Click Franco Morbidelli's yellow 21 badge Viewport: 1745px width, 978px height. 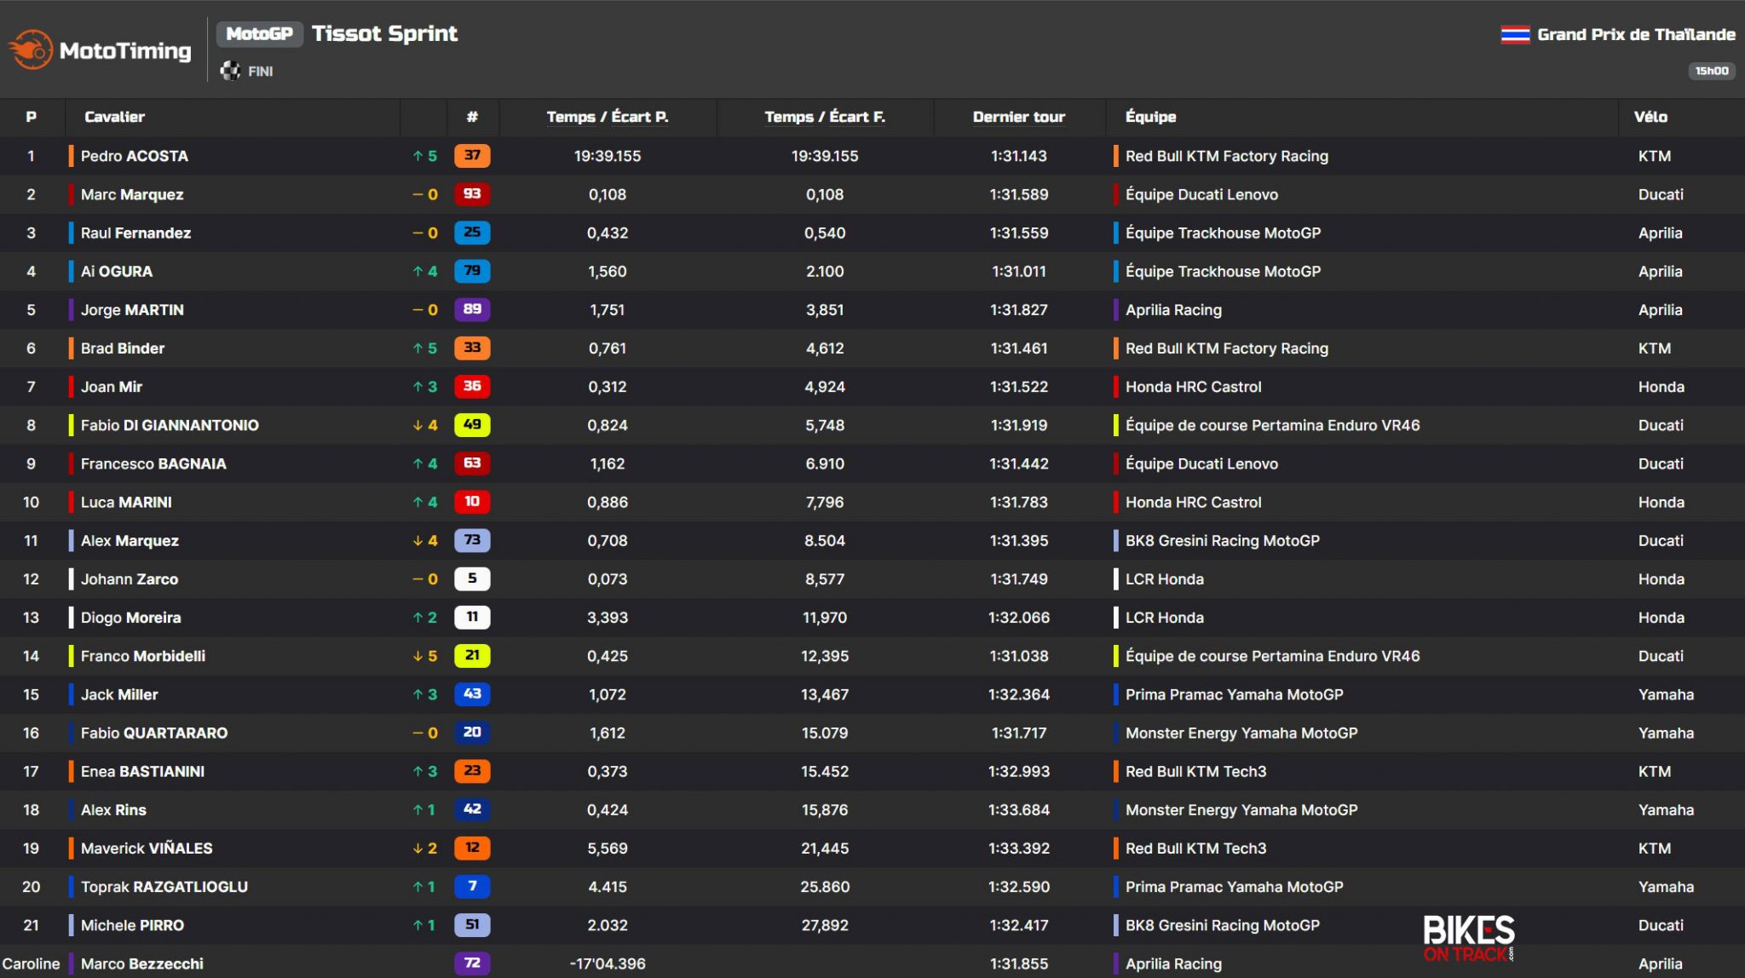471,656
